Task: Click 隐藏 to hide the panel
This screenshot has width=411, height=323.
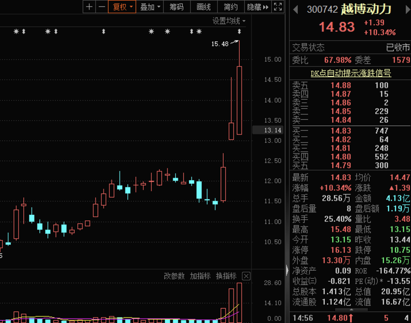Action: point(258,7)
